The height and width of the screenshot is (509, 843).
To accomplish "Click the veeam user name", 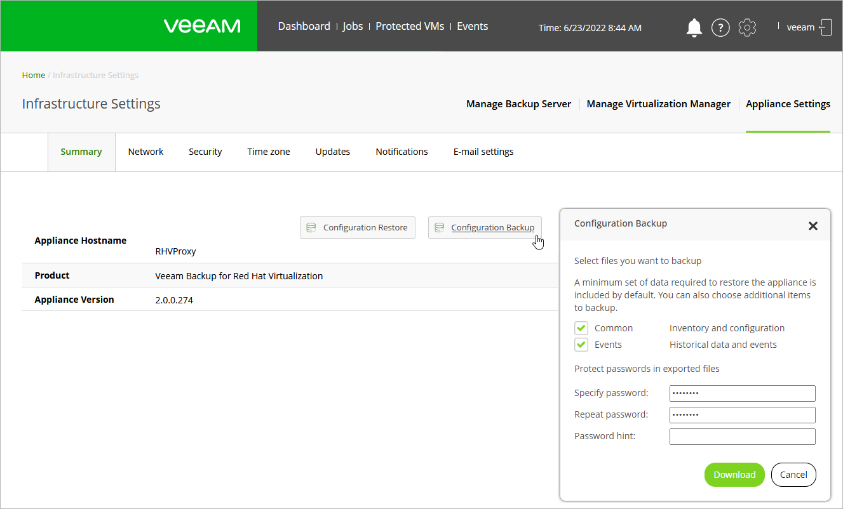I will pyautogui.click(x=800, y=27).
